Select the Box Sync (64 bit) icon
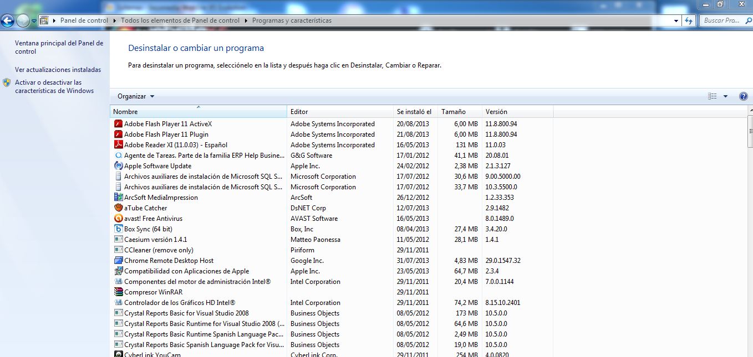The height and width of the screenshot is (357, 753). (x=118, y=229)
